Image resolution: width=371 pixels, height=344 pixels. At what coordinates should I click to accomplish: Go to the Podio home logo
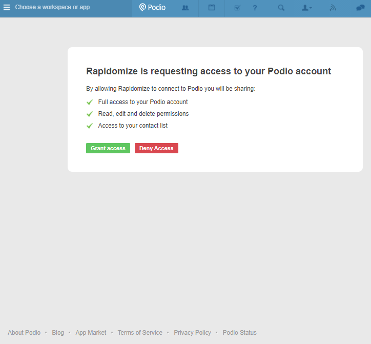click(152, 7)
